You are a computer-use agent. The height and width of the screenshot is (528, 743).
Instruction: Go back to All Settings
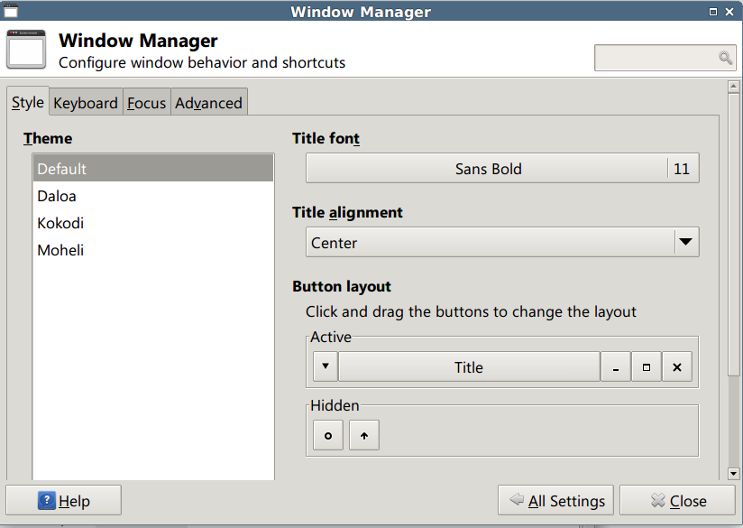coord(556,501)
